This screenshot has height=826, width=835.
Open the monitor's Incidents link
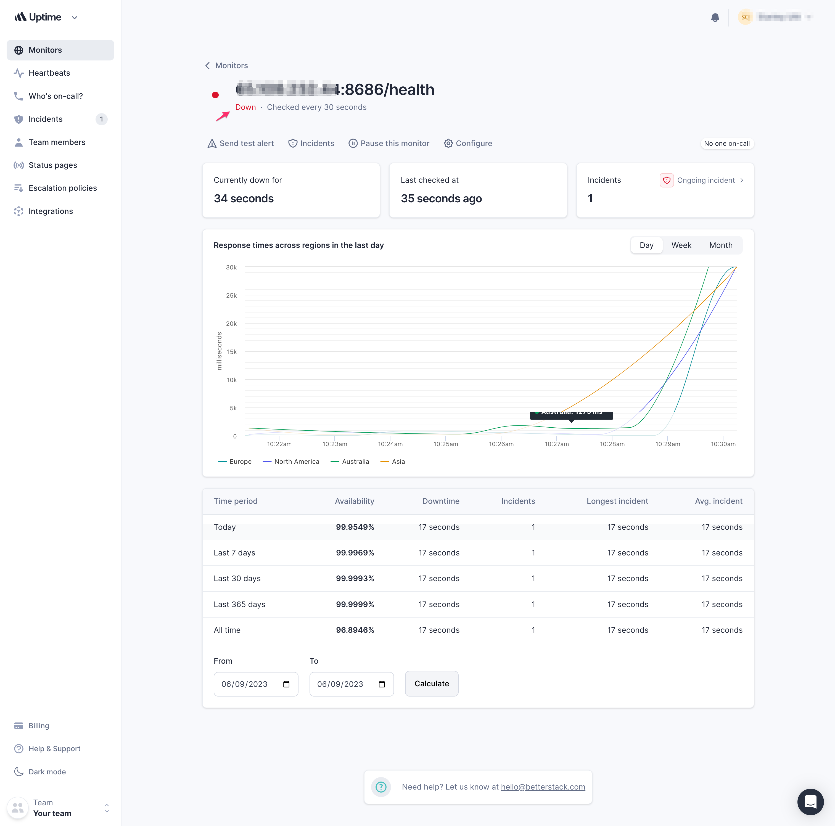coord(311,144)
